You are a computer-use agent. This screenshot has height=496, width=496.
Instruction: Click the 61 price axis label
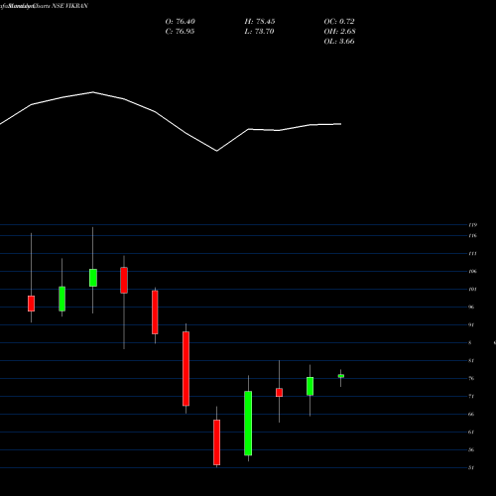[x=471, y=433]
